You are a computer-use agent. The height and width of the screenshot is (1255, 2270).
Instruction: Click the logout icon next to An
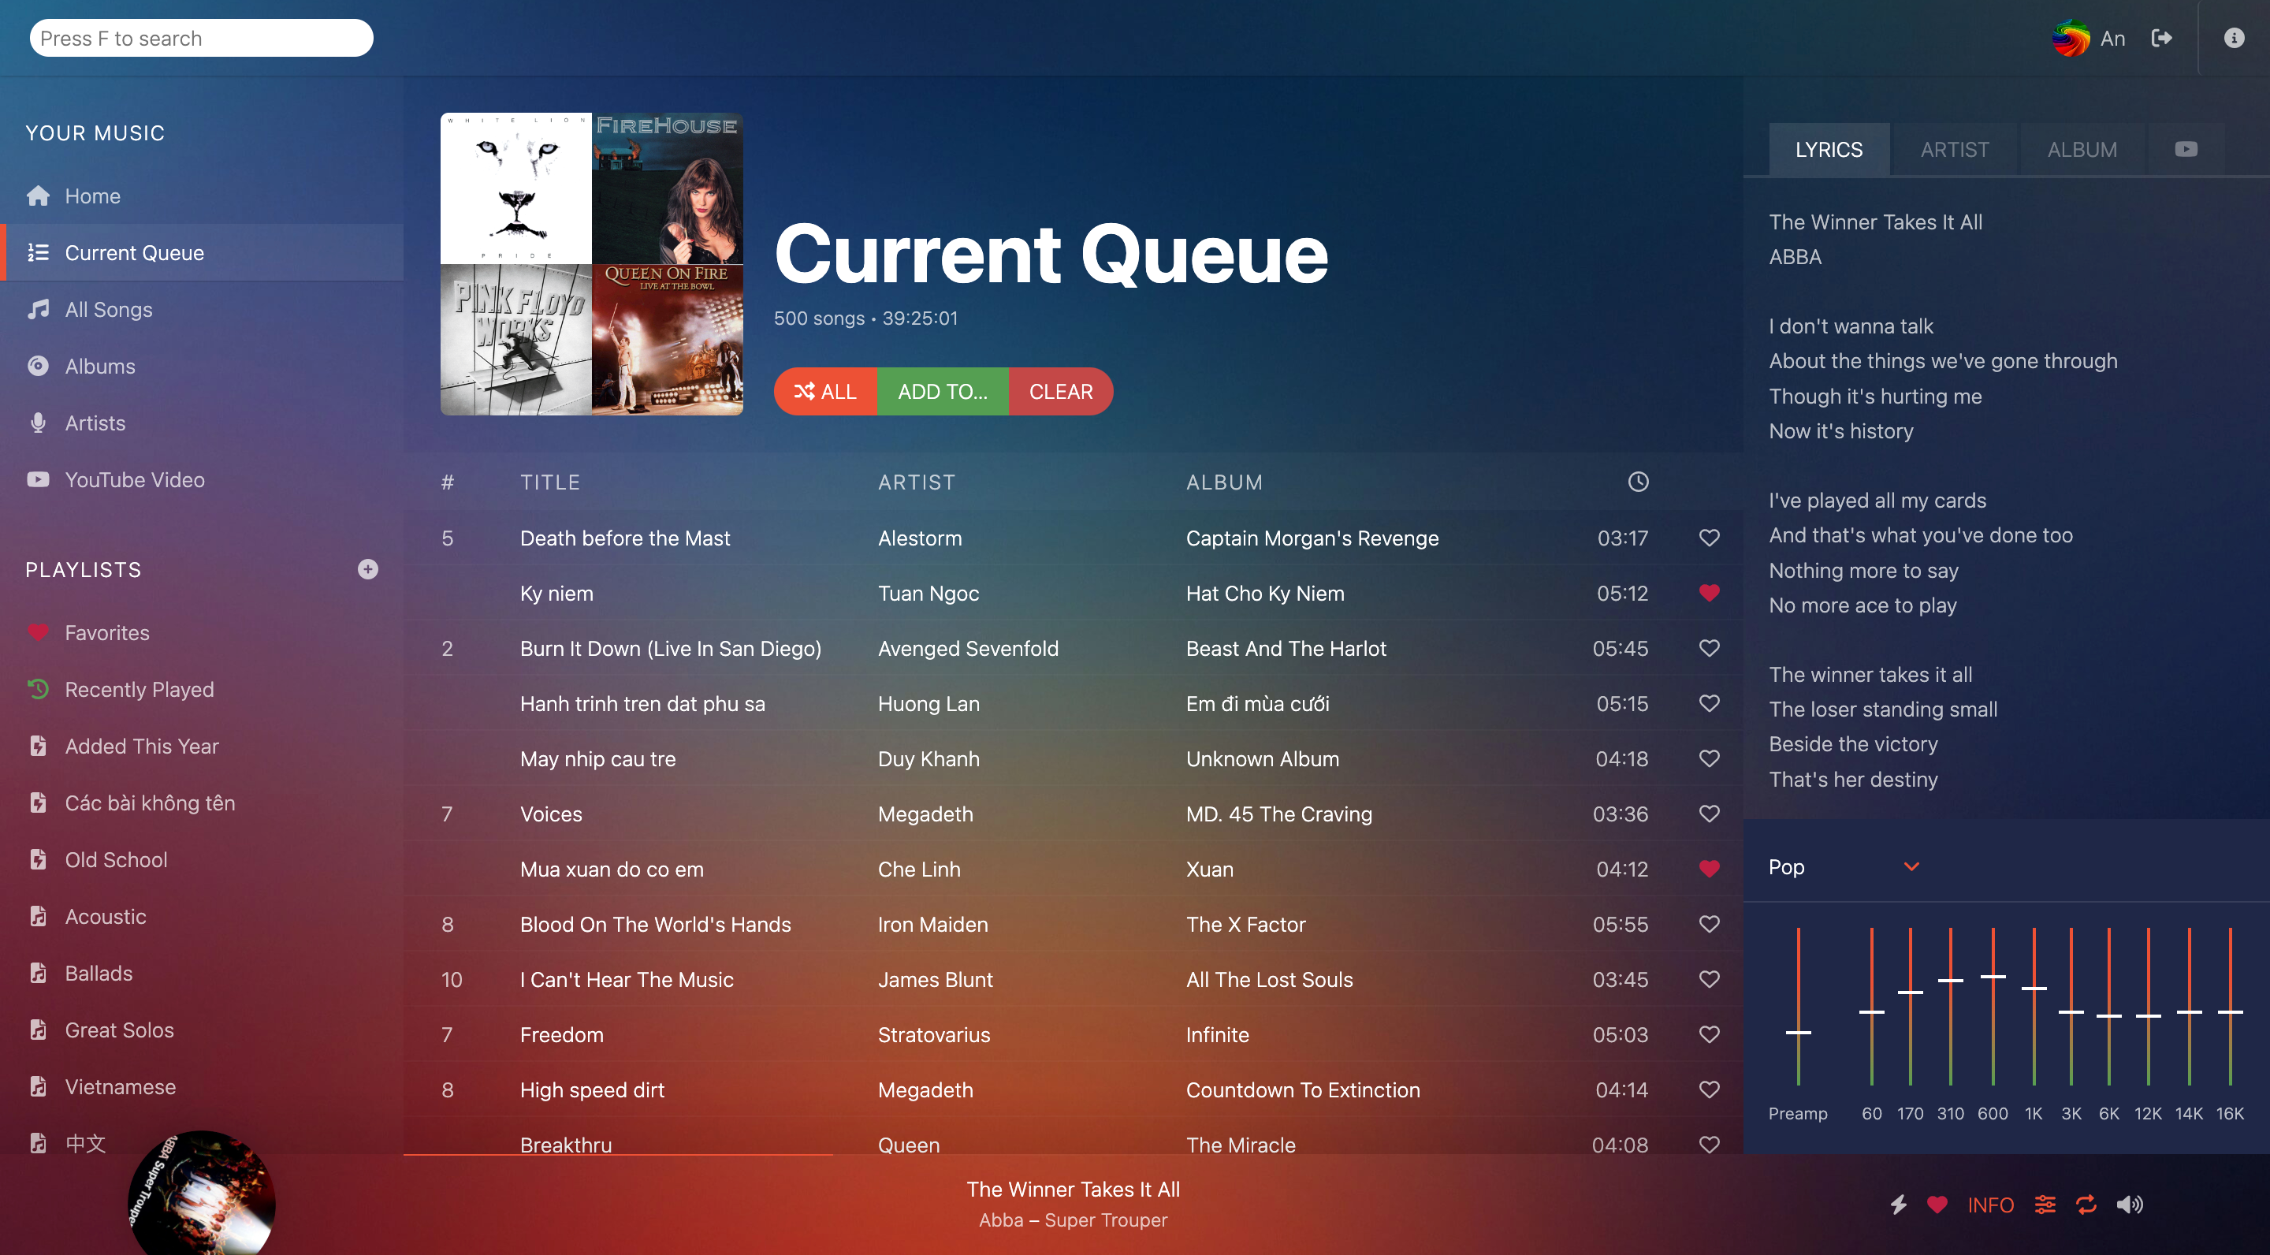click(2160, 38)
